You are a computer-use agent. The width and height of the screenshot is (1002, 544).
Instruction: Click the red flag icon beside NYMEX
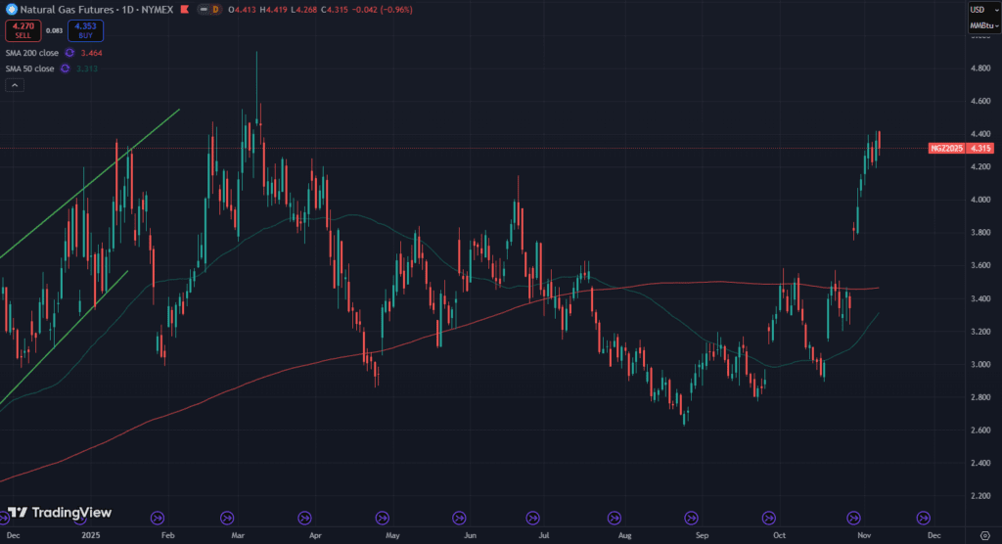(183, 10)
